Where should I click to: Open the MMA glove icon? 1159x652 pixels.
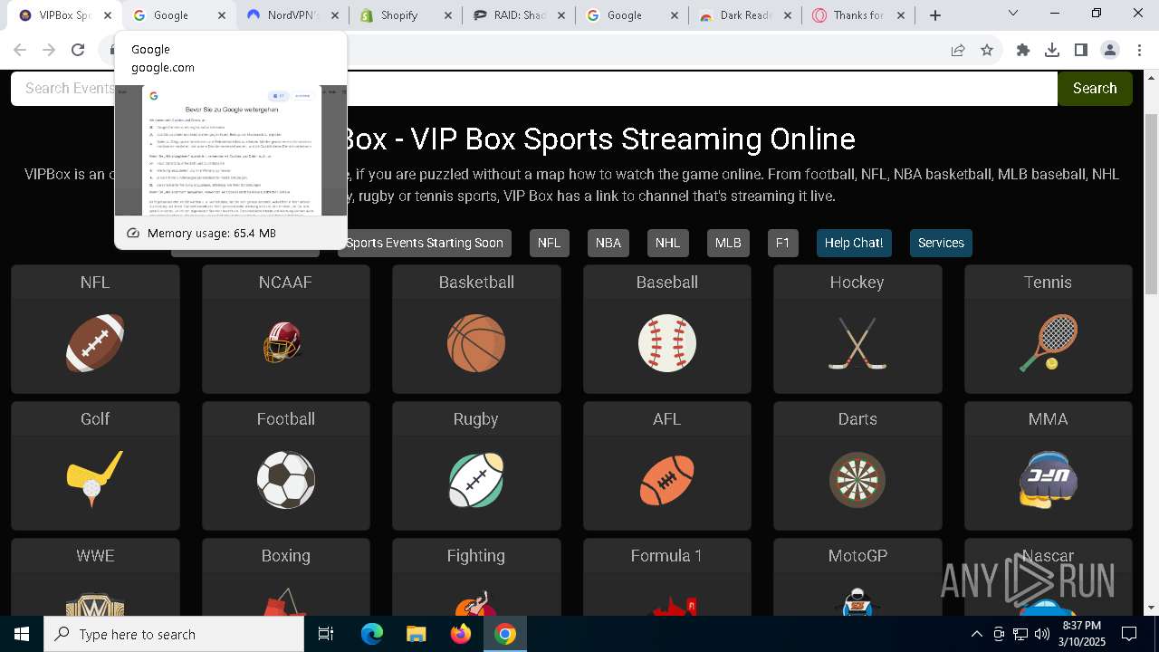click(1048, 480)
